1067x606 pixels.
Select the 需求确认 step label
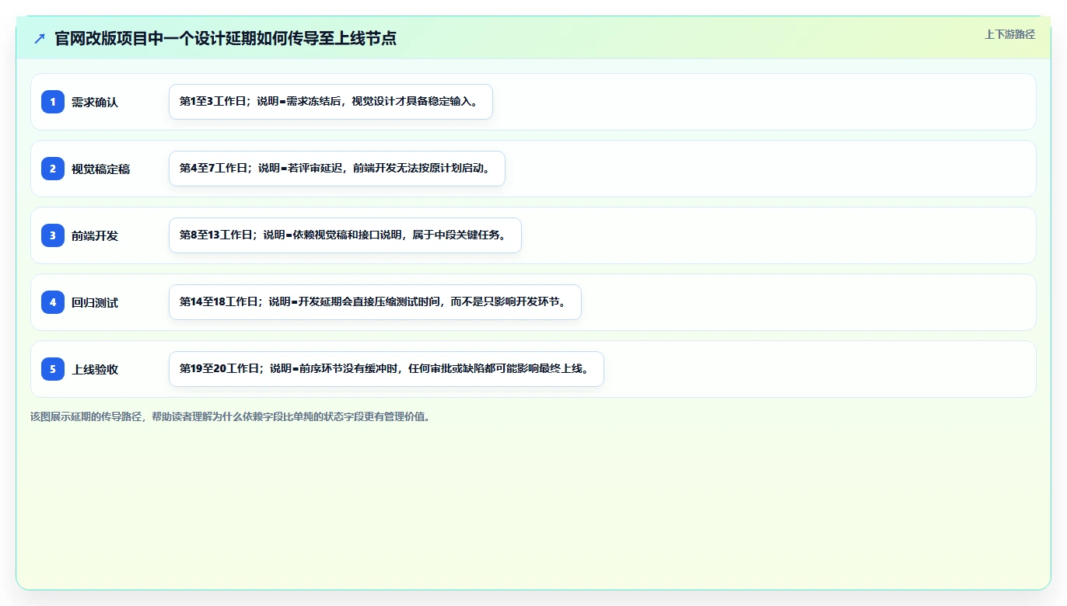(x=95, y=102)
